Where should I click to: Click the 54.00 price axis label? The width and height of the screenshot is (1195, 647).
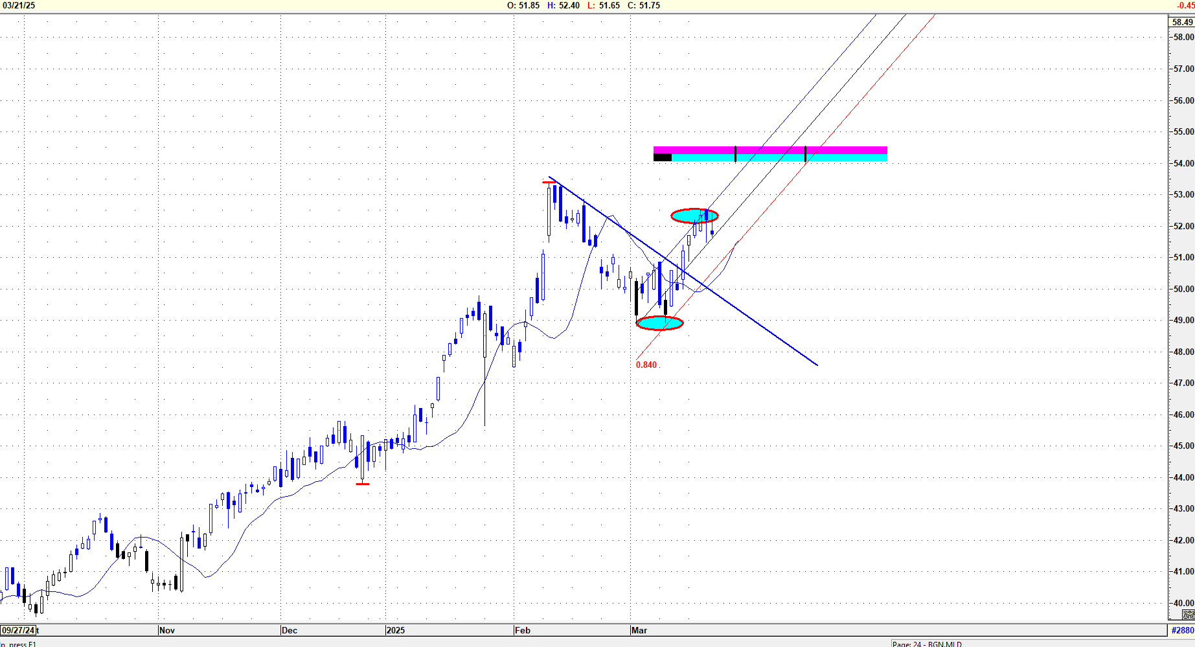(1183, 163)
